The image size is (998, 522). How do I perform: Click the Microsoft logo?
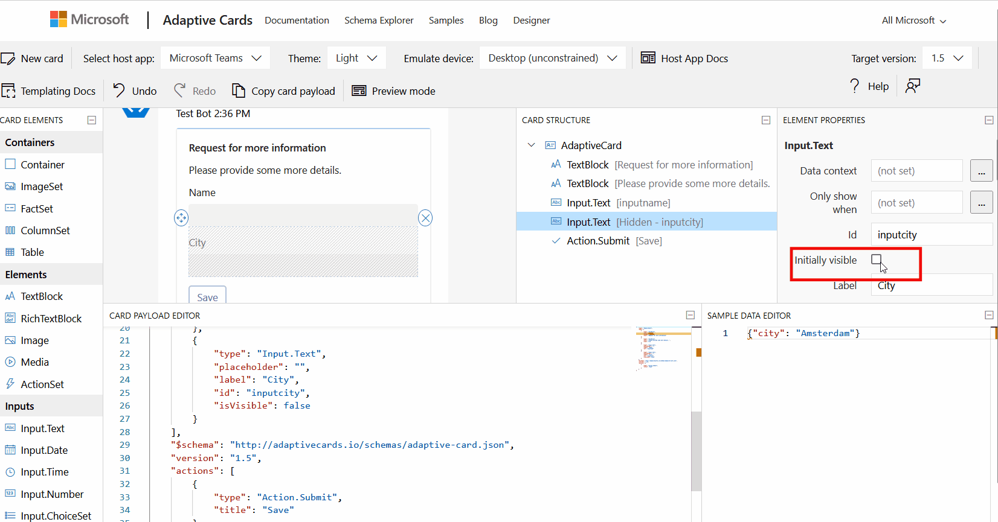(89, 19)
